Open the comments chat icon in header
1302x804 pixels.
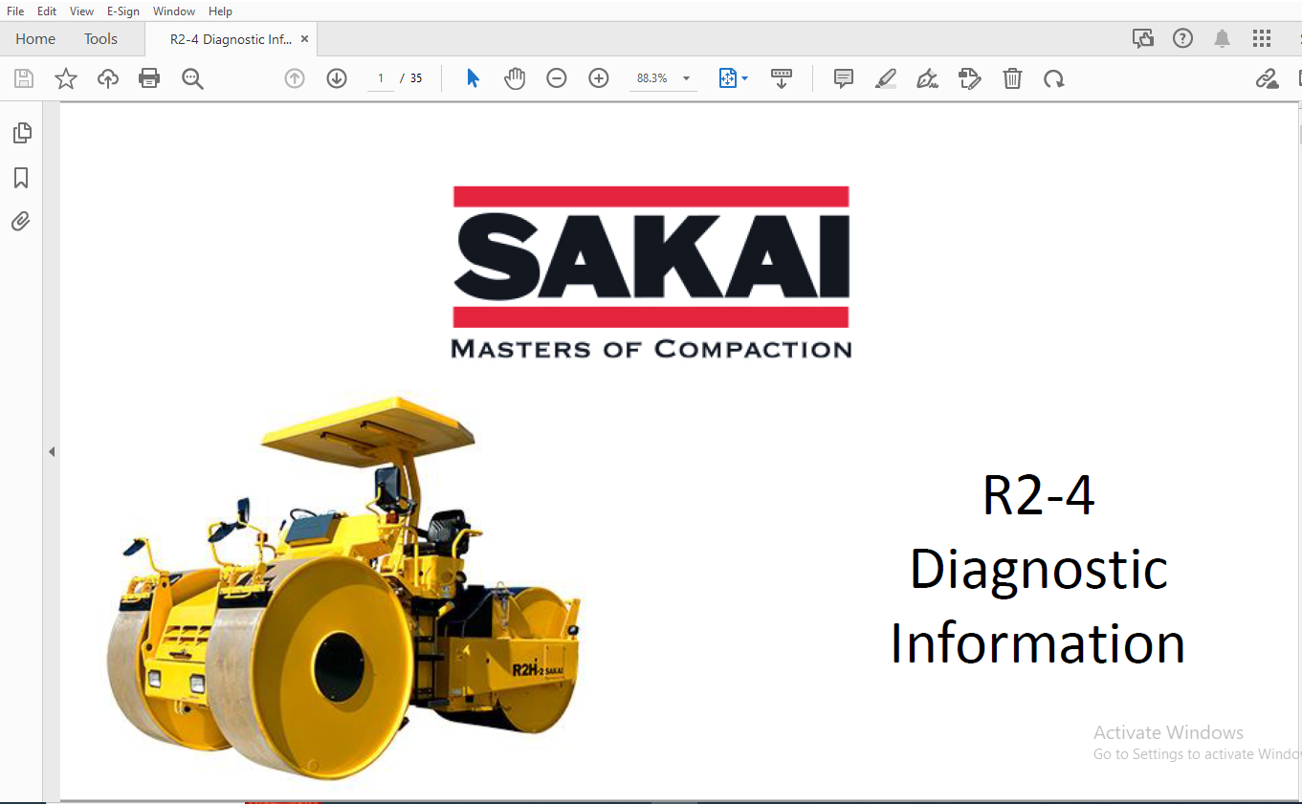click(x=1142, y=38)
